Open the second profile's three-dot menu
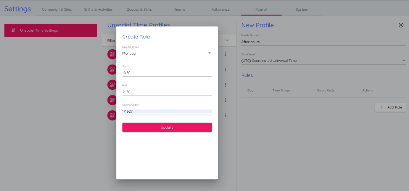The width and height of the screenshot is (409, 191). [225, 70]
